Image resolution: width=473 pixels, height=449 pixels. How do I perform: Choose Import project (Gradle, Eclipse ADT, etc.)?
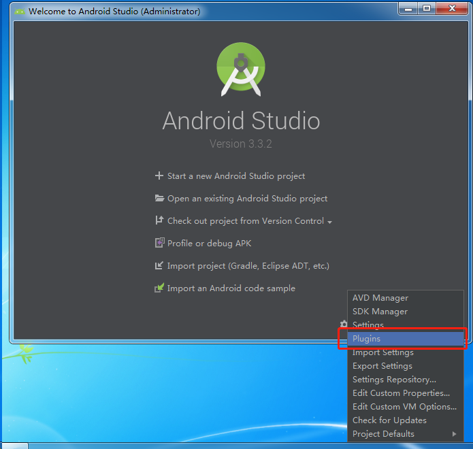[248, 266]
